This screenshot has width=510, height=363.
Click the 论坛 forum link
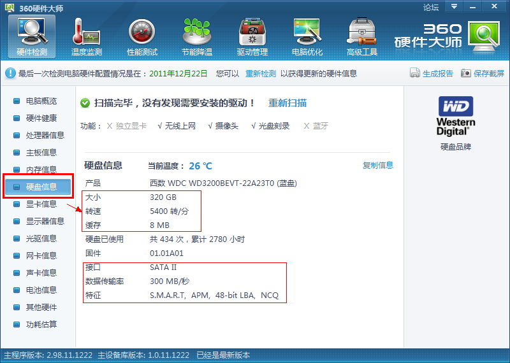tap(431, 7)
